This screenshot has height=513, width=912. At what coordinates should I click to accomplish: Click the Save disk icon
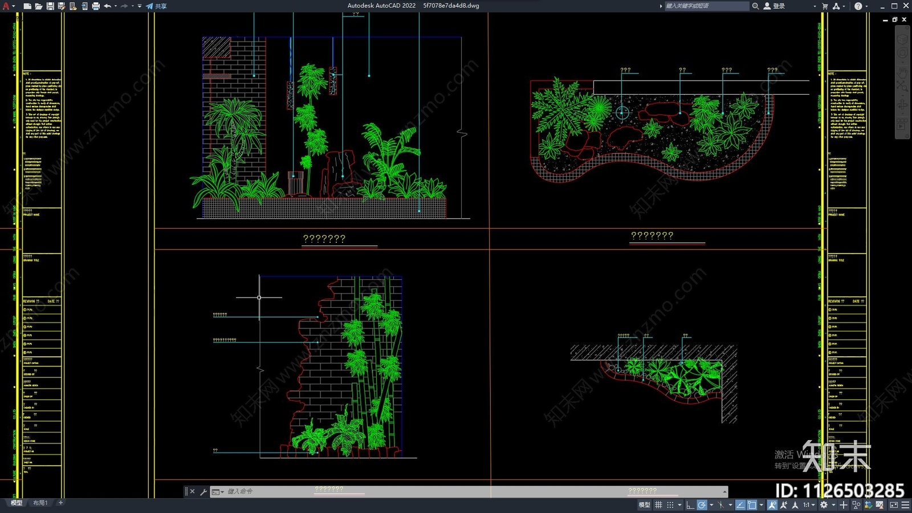point(50,6)
